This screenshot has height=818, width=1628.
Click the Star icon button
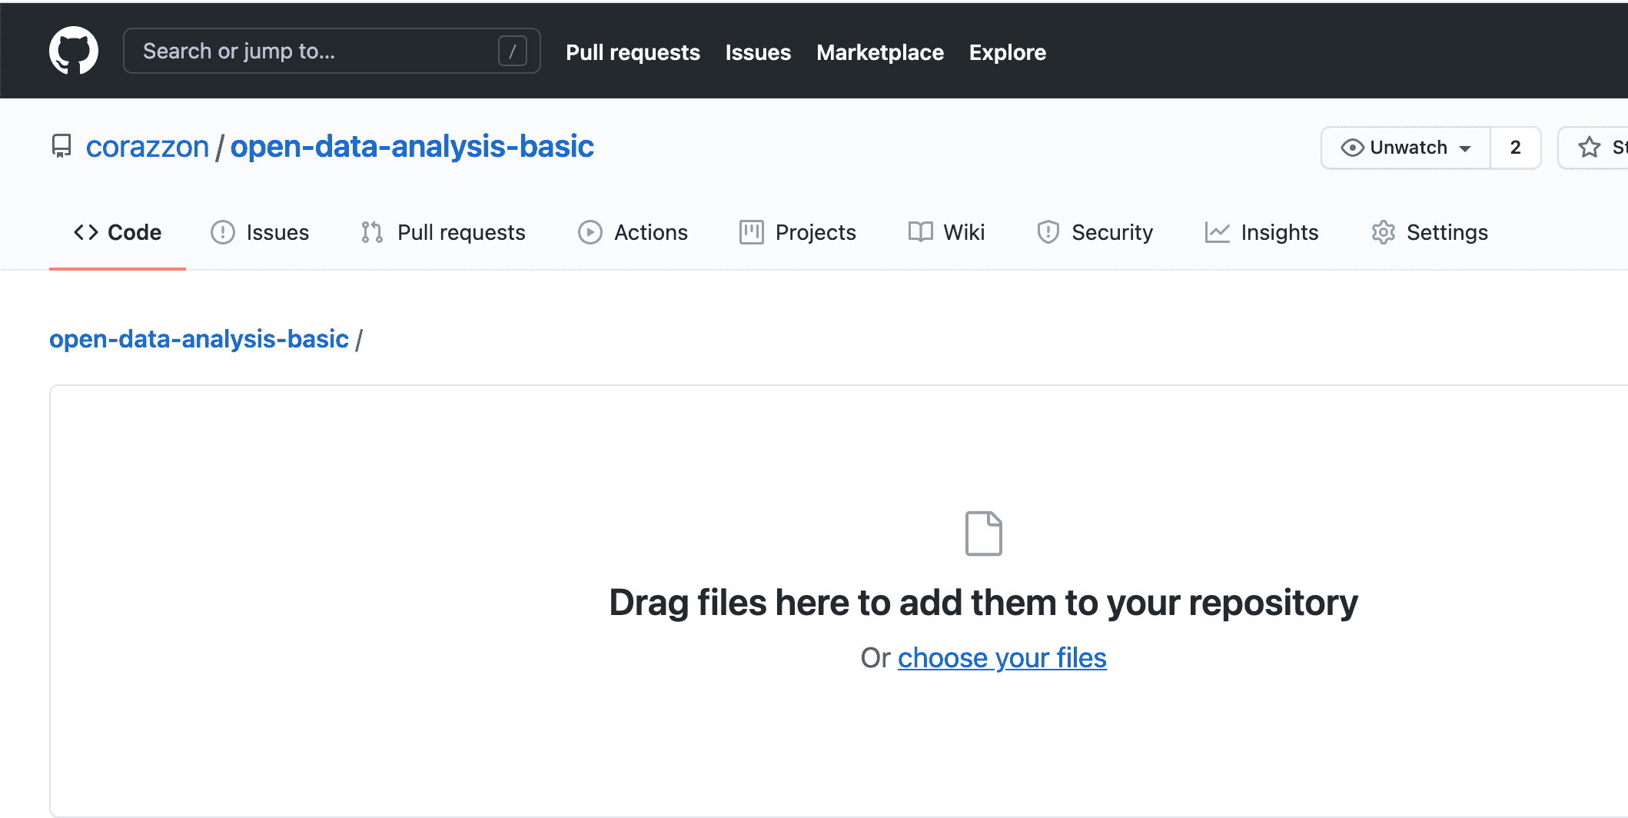(x=1590, y=148)
